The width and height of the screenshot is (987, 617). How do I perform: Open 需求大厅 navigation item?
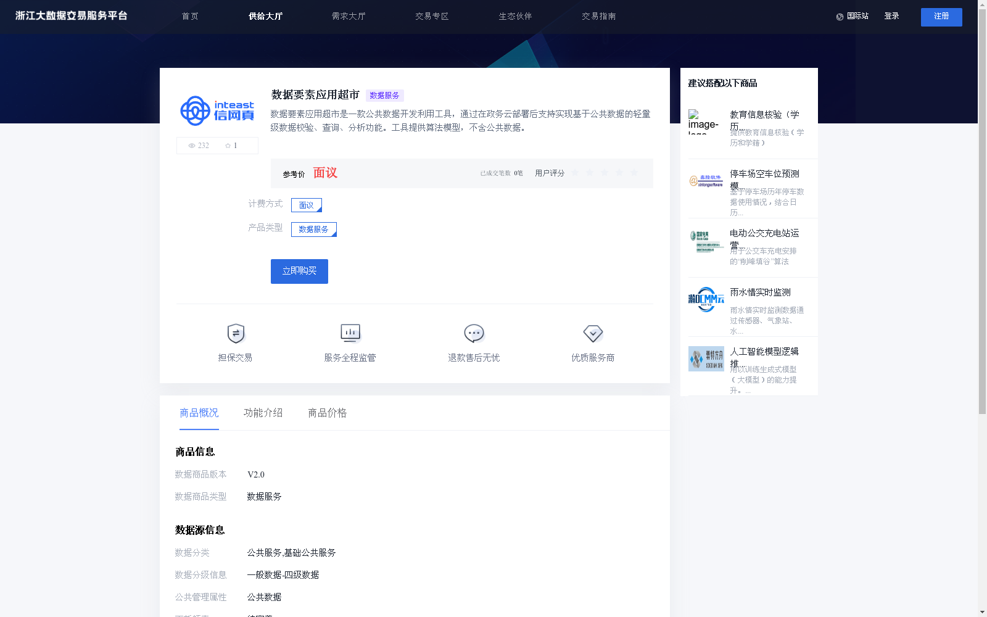pos(349,17)
